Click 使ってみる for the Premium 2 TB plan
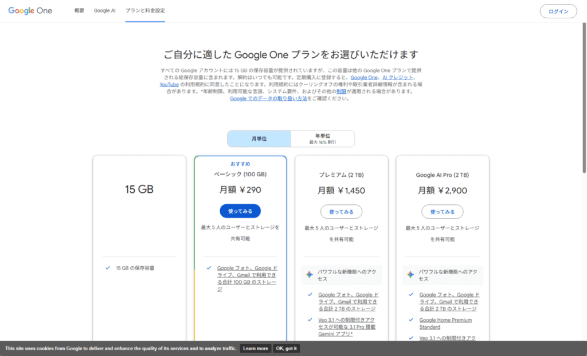This screenshot has height=356, width=587. point(341,212)
